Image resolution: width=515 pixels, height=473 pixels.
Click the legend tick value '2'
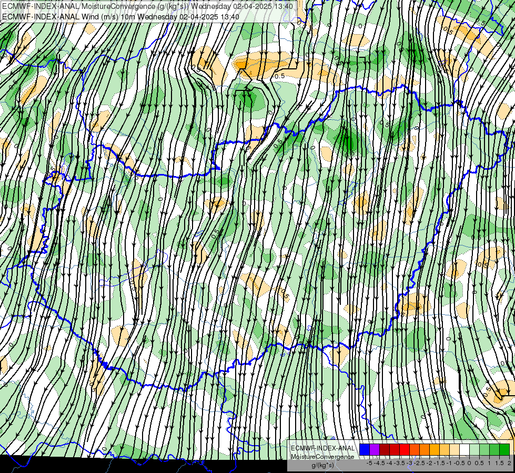[509, 463]
